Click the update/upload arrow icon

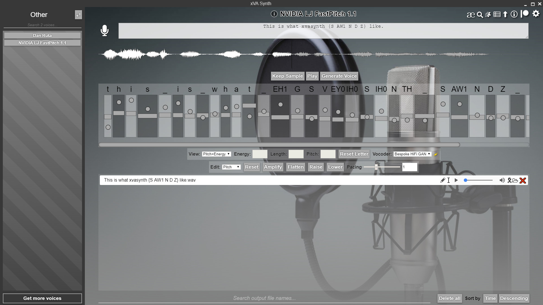[505, 14]
